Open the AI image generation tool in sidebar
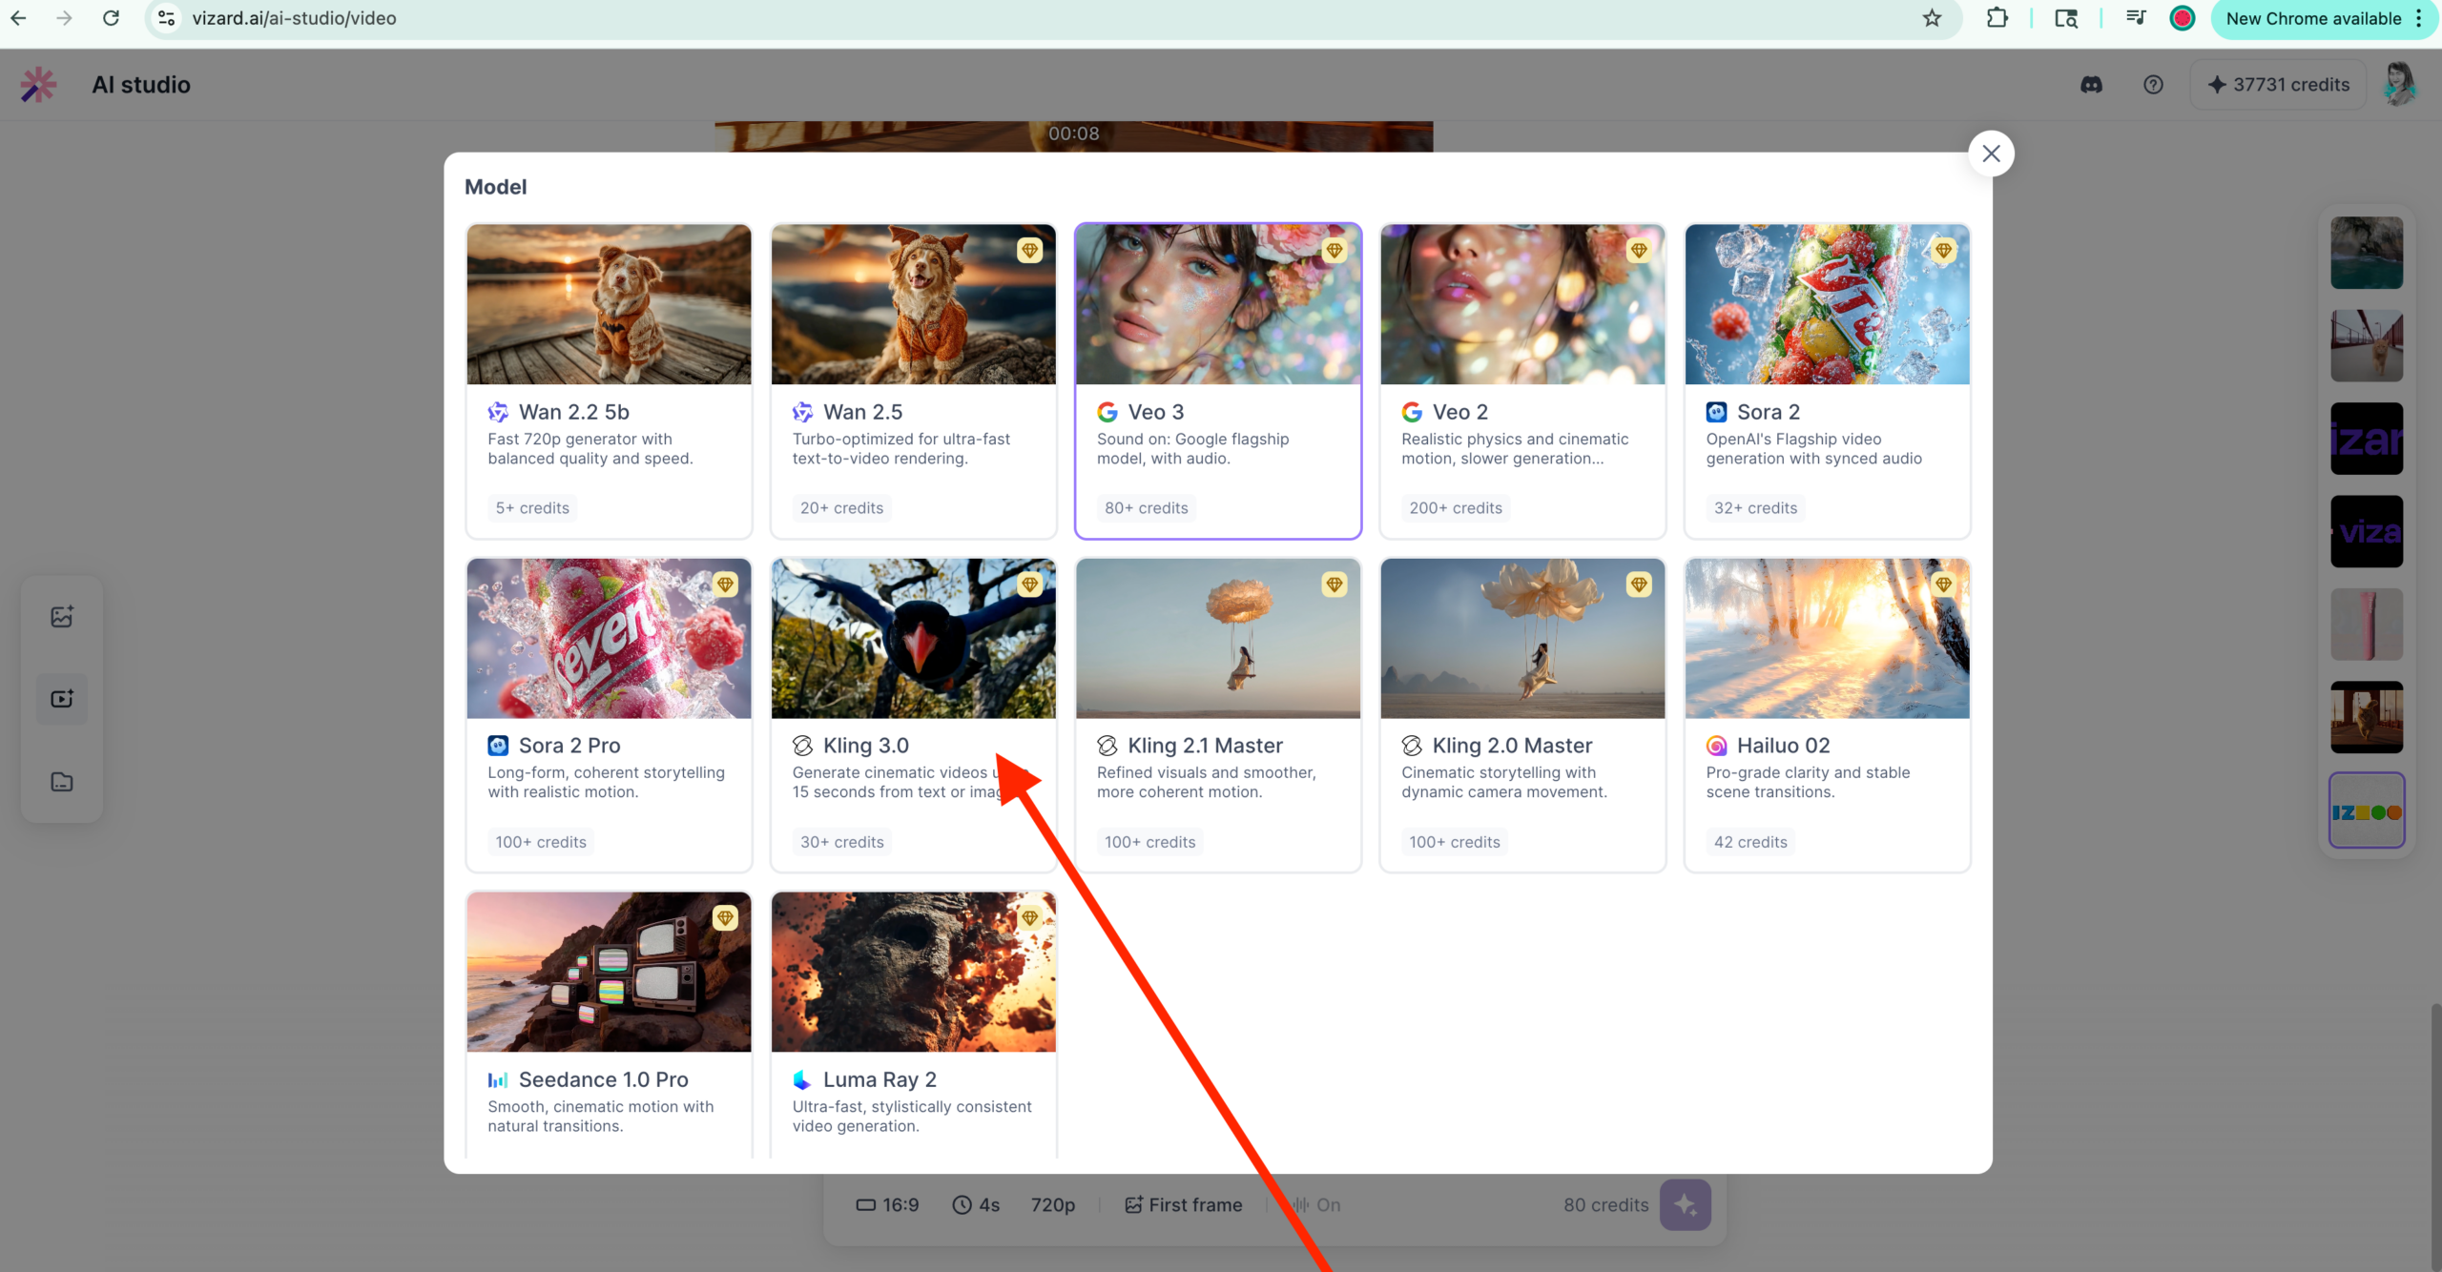2442x1272 pixels. [x=61, y=616]
